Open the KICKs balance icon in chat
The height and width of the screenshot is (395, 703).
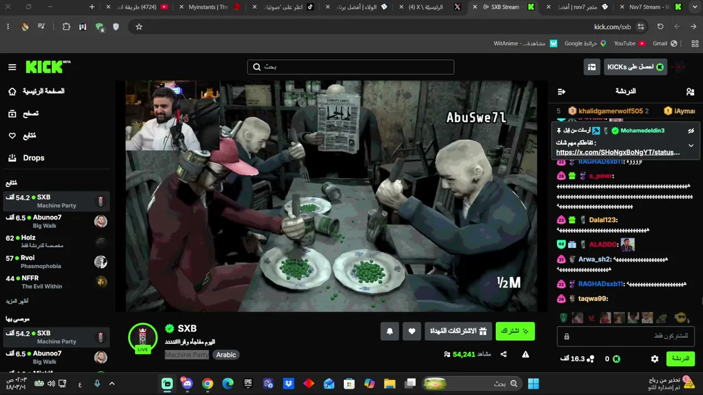(616, 359)
